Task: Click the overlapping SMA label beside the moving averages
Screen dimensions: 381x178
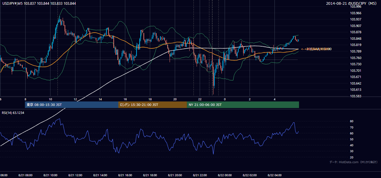Action: tap(316, 49)
